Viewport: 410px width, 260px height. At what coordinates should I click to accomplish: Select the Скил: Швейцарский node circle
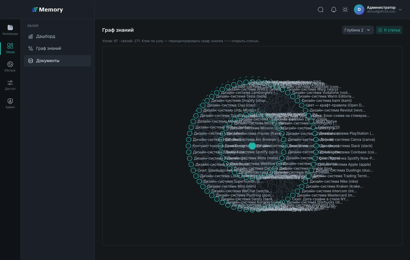point(193,170)
